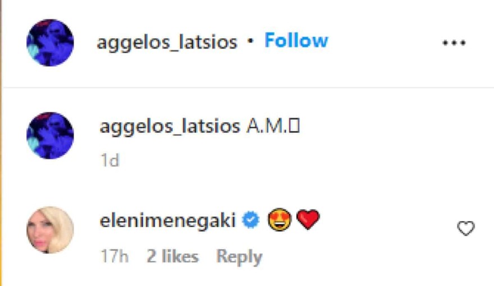Click the unrendered character box after A.M.
Image resolution: width=494 pixels, height=286 pixels.
294,127
